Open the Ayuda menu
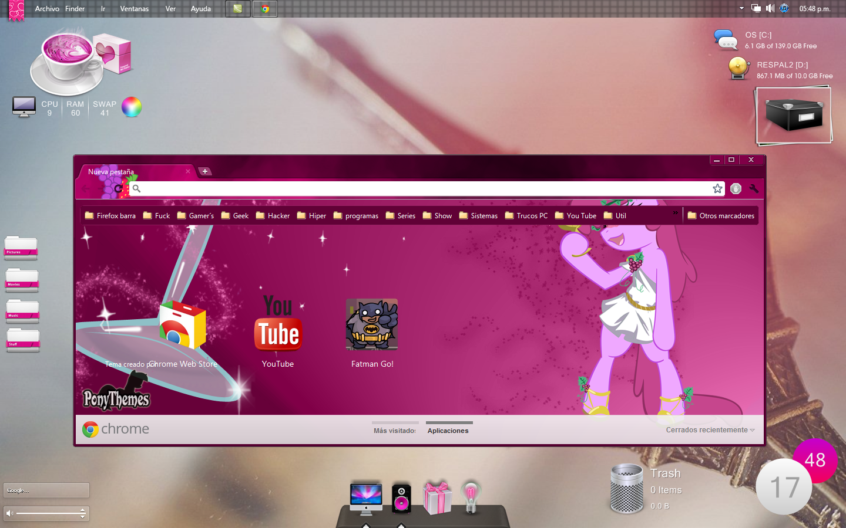Image resolution: width=846 pixels, height=528 pixels. tap(201, 9)
